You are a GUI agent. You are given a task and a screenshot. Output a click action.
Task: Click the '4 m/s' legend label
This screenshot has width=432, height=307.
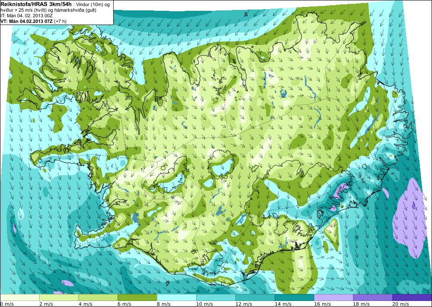point(85,304)
